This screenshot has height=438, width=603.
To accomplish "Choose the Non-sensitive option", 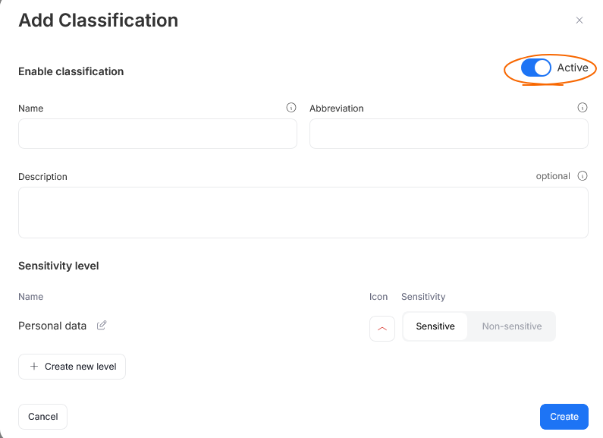I will (x=512, y=326).
